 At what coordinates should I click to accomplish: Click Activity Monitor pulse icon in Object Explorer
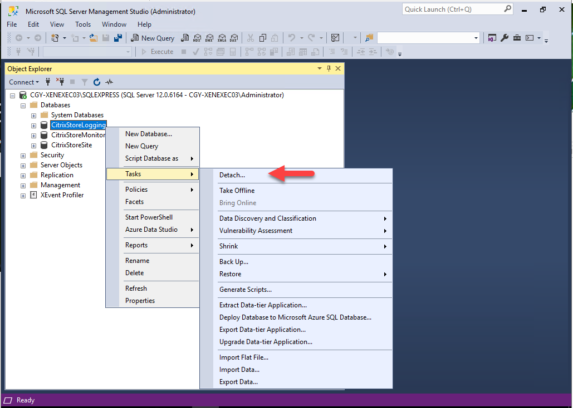[109, 82]
